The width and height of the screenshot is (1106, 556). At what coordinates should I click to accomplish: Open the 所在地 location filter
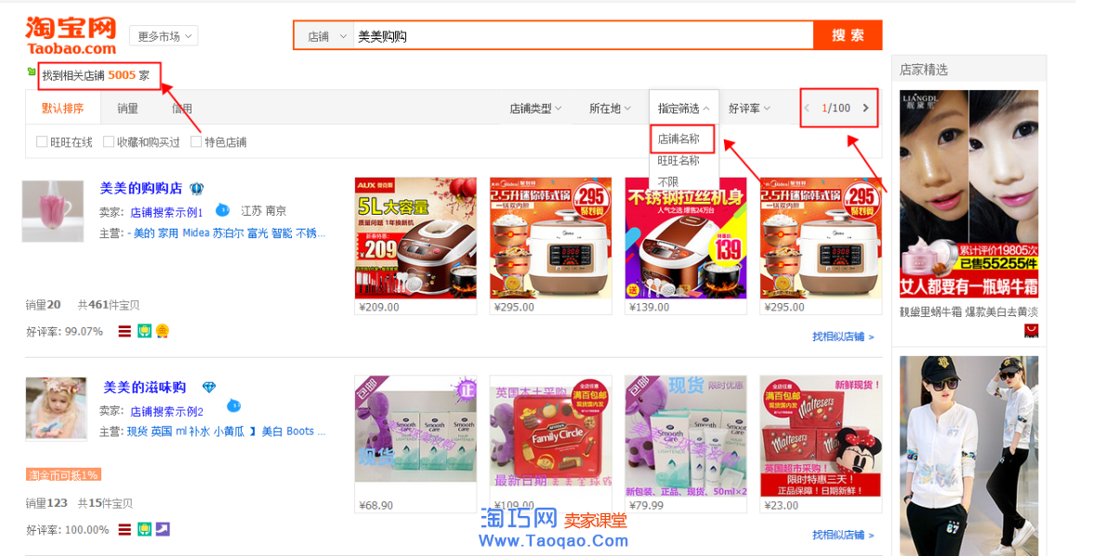[x=610, y=108]
